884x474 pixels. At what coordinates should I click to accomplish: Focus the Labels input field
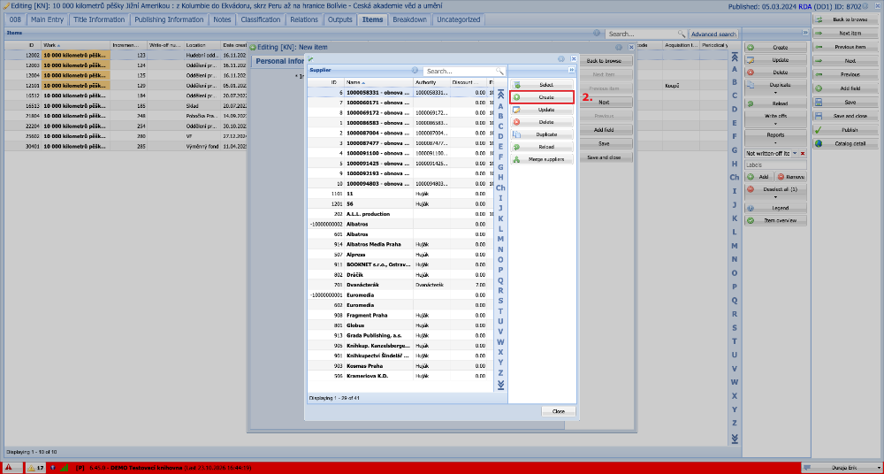point(776,165)
